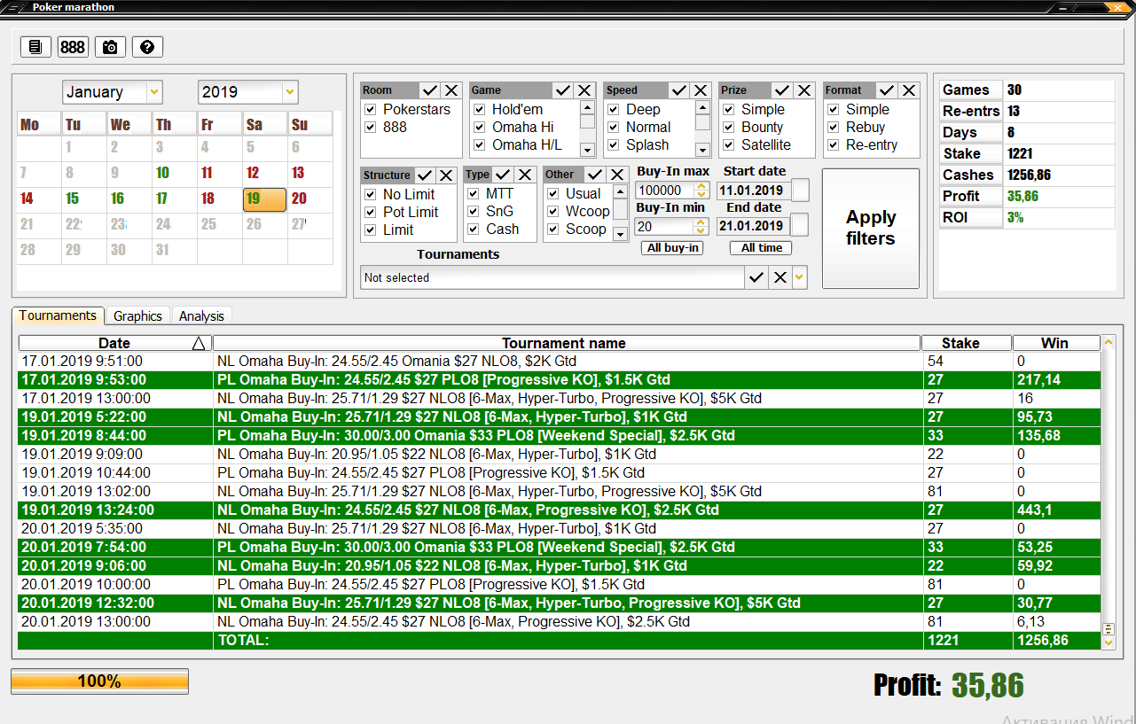Sort table by the Win column header

[x=1057, y=343]
